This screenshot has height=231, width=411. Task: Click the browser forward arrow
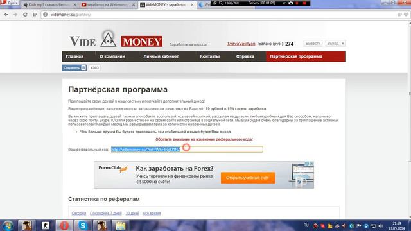click(15, 15)
